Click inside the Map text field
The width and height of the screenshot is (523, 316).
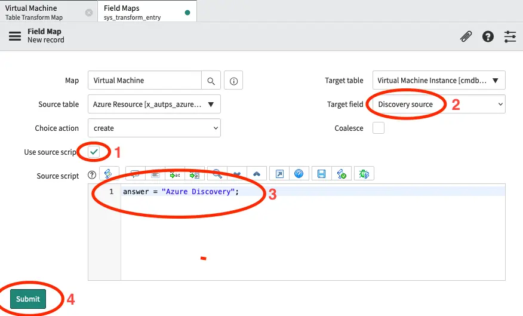tap(144, 81)
